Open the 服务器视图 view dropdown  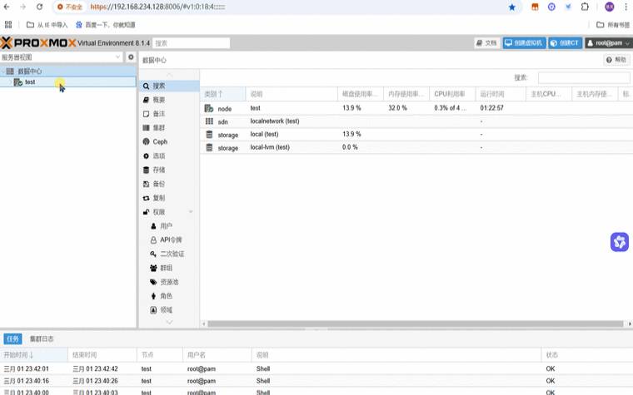pyautogui.click(x=62, y=57)
